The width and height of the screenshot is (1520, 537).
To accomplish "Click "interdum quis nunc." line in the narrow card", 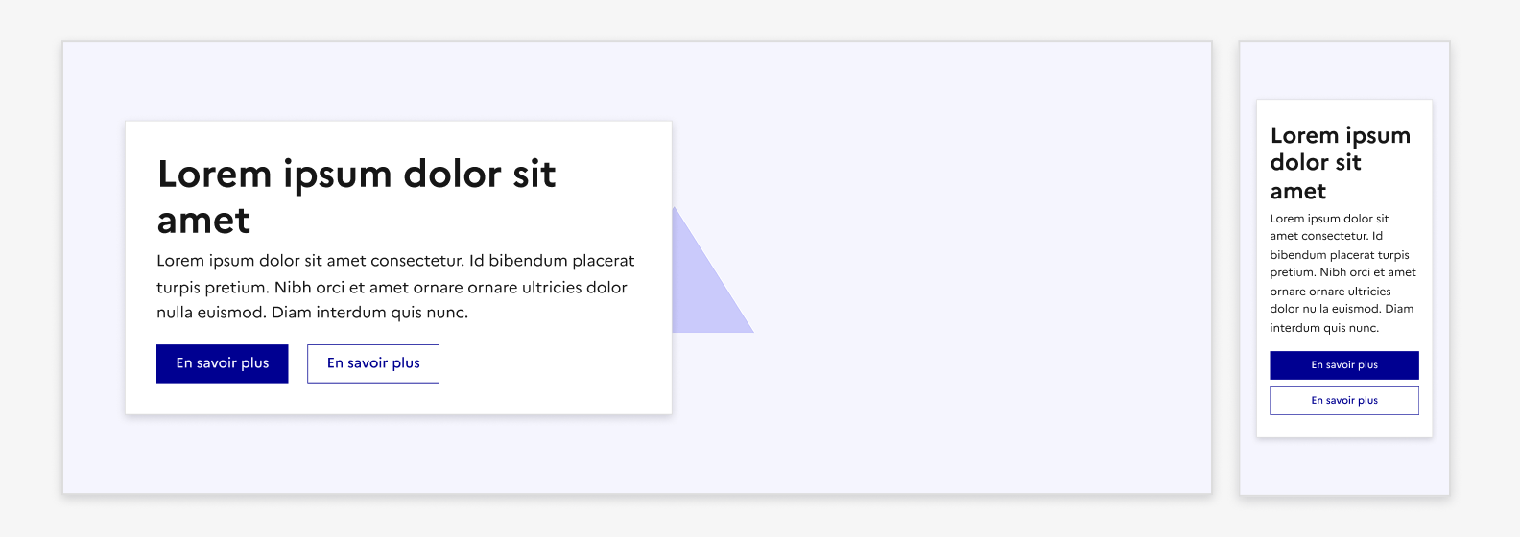I will point(1323,328).
